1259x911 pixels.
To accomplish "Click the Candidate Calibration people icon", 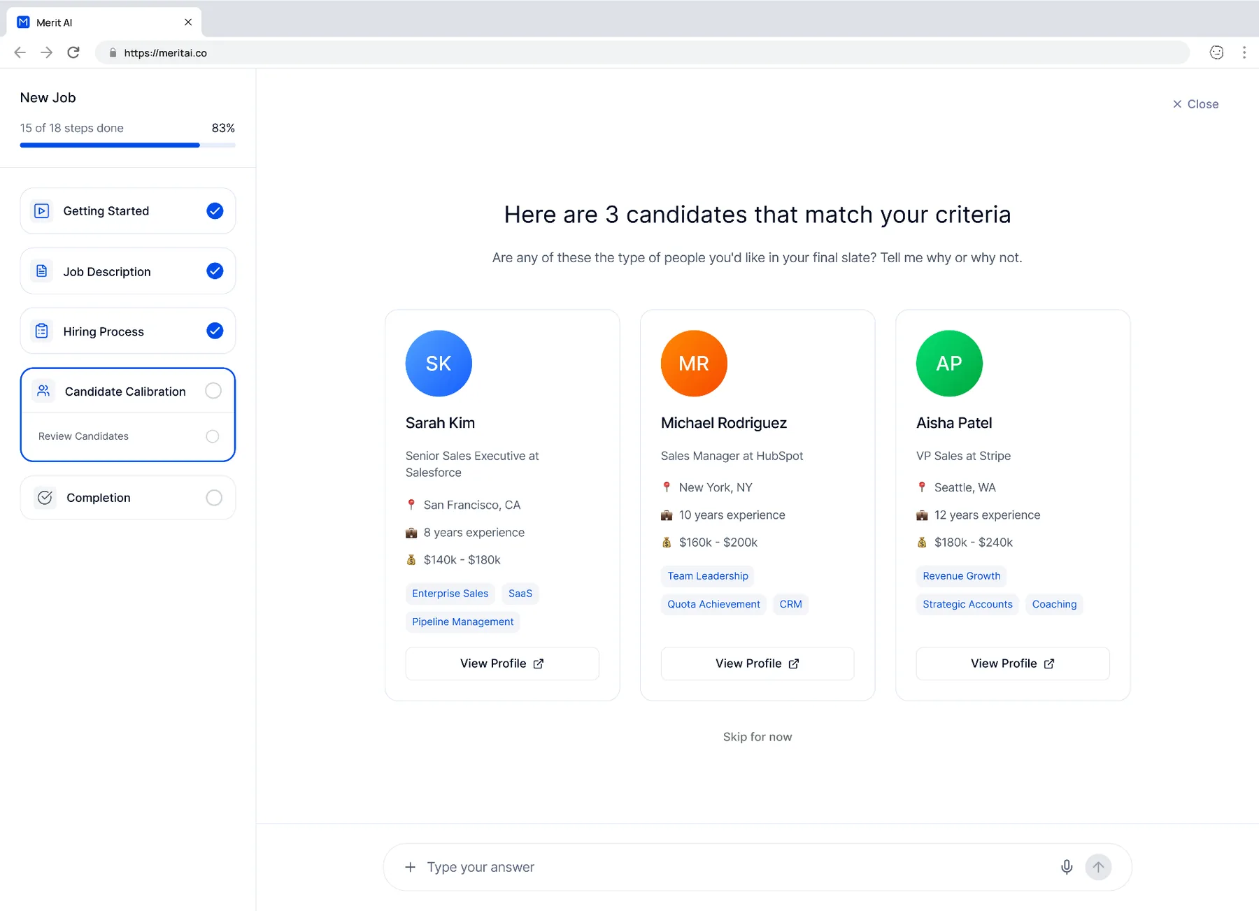I will [x=43, y=391].
